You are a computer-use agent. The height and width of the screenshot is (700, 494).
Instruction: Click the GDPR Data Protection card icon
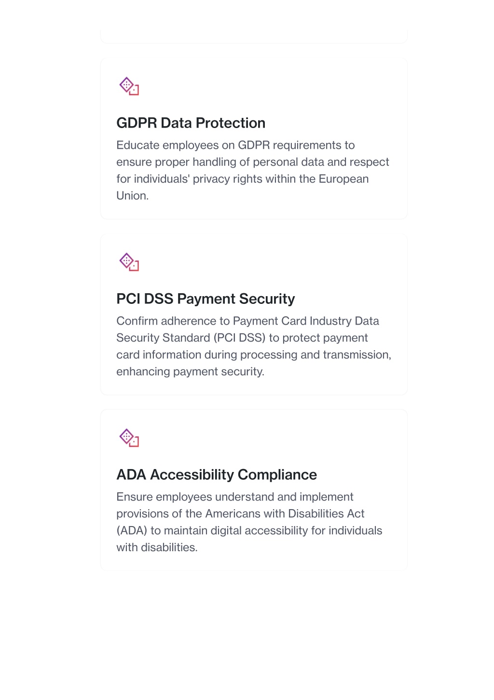tap(129, 86)
